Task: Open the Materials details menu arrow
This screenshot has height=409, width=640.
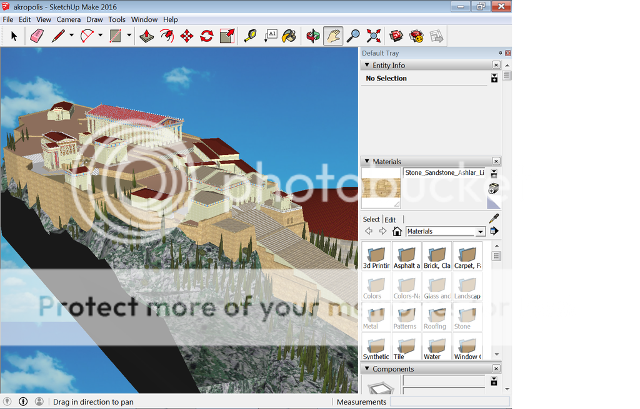Action: (x=494, y=231)
